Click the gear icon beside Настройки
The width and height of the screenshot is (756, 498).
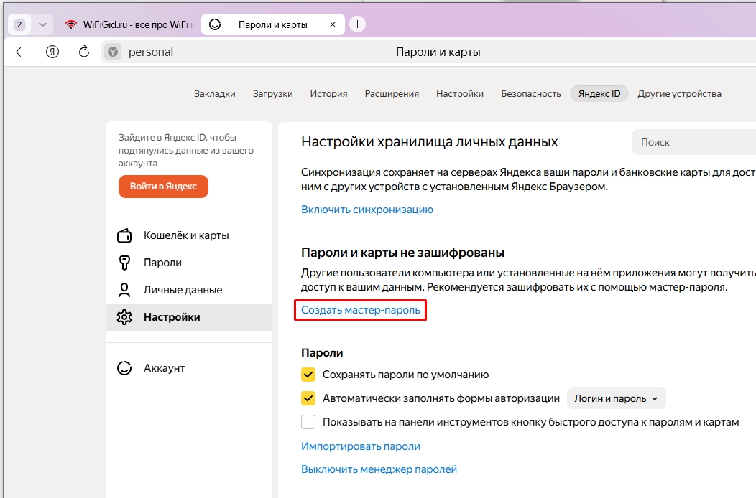click(x=124, y=317)
